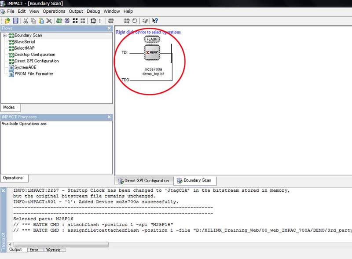
Task: Select Direct SPI Configuration in the Flows tree
Action: pos(37,61)
